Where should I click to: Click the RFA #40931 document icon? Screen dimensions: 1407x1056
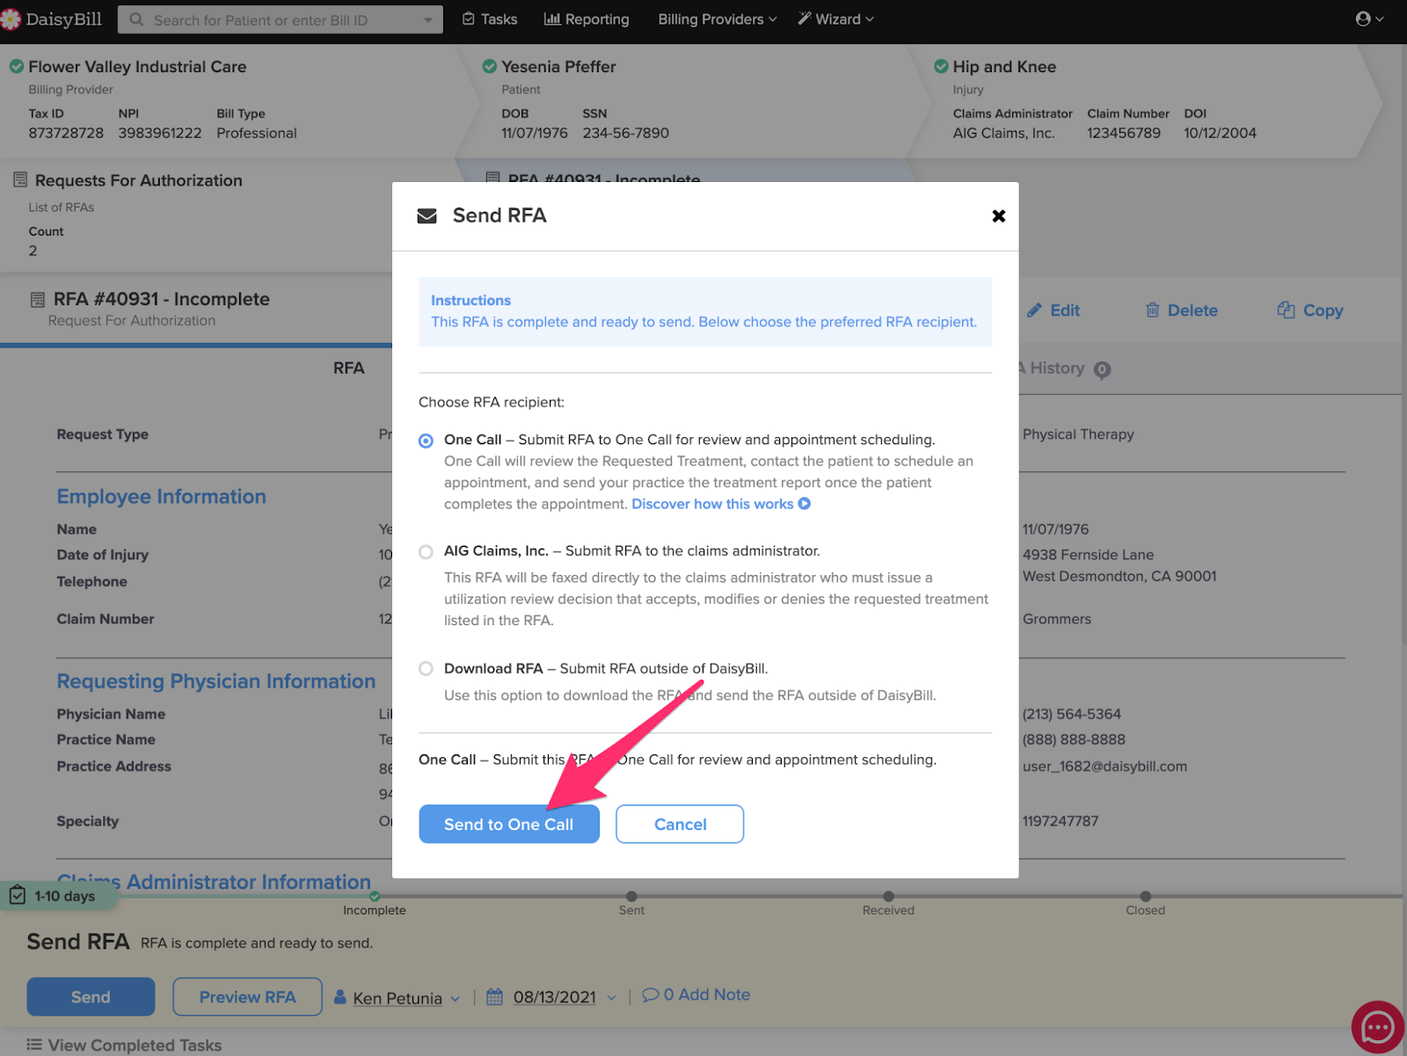[38, 300]
